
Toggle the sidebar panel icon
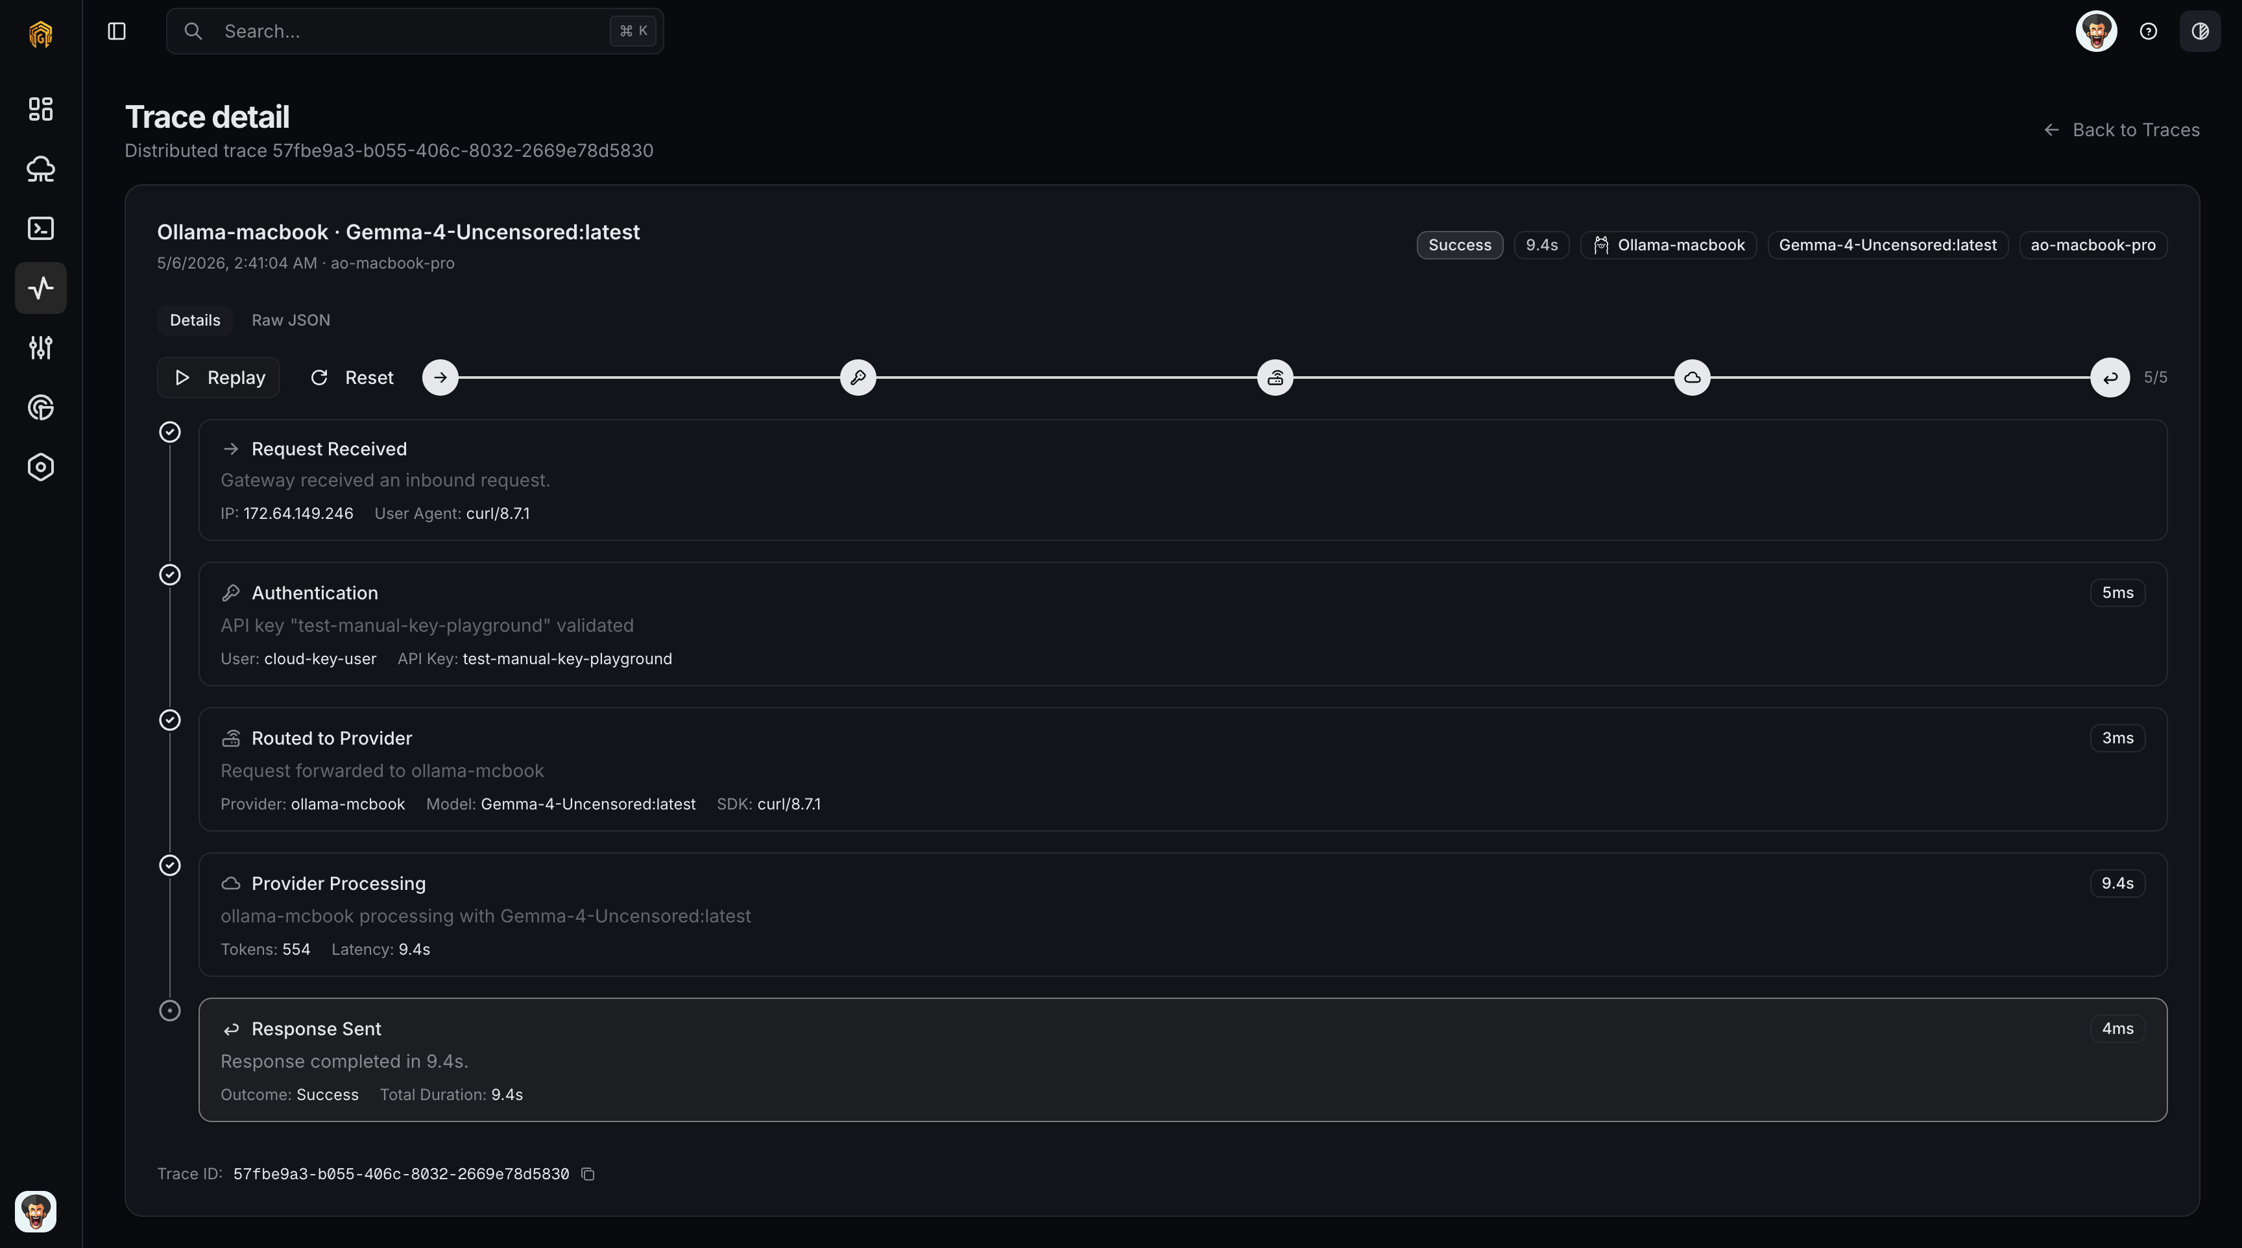tap(117, 31)
